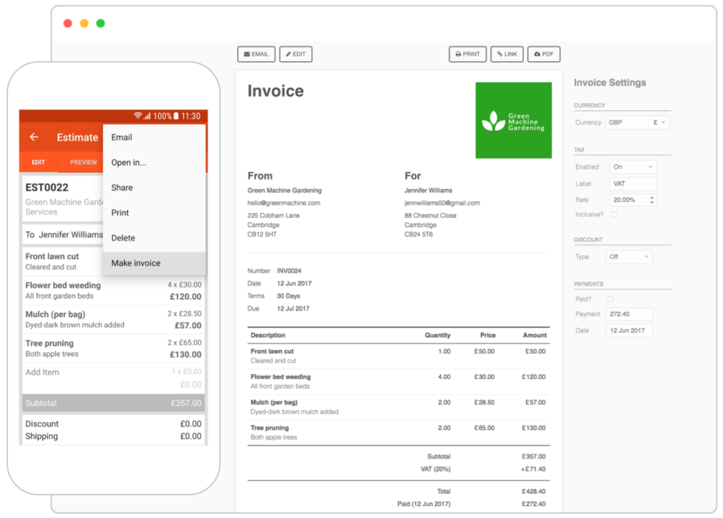Tap the Mulch (per bag) item on phone
723x518 pixels.
(x=114, y=320)
